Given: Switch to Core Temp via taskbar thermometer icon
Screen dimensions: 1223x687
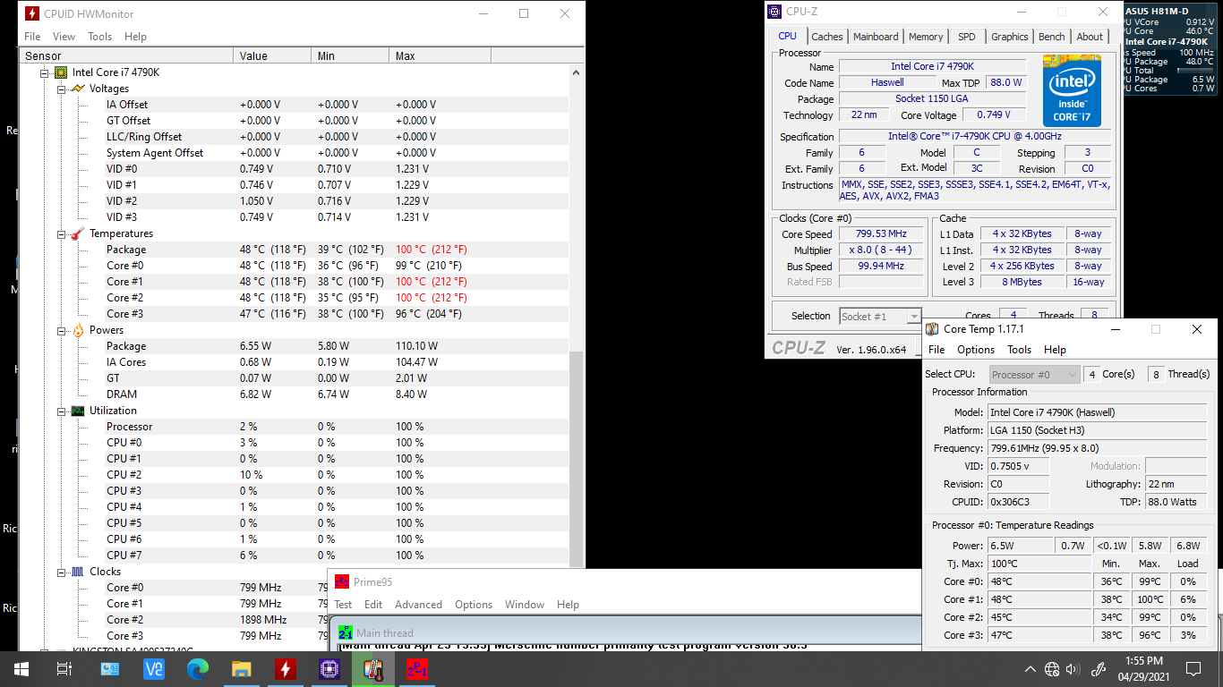Looking at the screenshot, I should [372, 668].
